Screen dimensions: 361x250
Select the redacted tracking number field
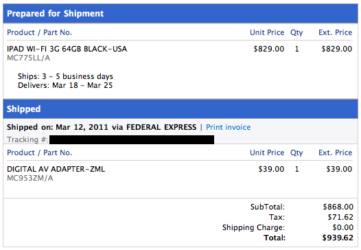point(132,139)
